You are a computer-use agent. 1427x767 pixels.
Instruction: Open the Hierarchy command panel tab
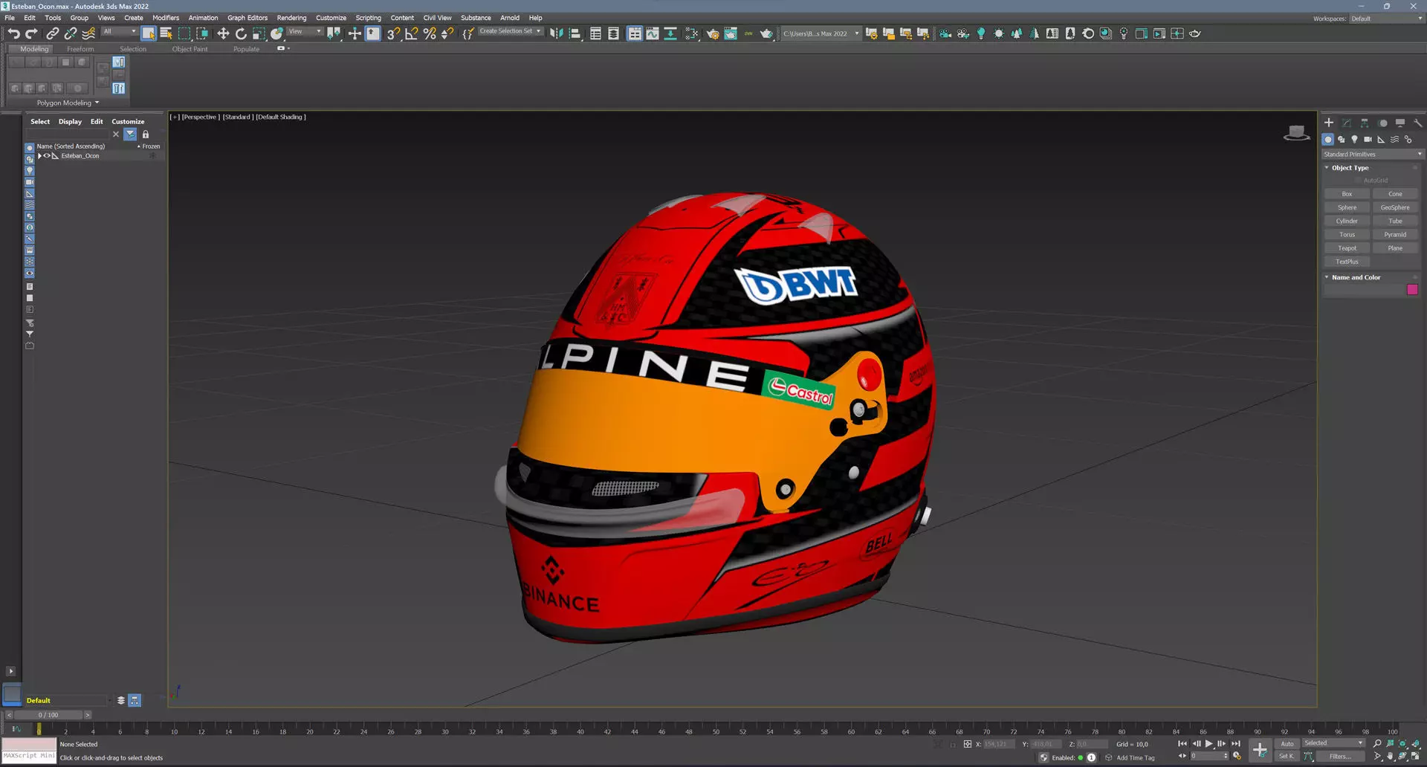(x=1365, y=123)
